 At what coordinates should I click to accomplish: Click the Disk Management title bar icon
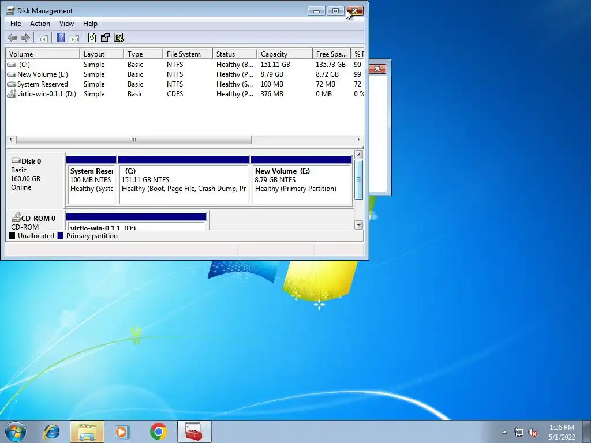tap(10, 10)
